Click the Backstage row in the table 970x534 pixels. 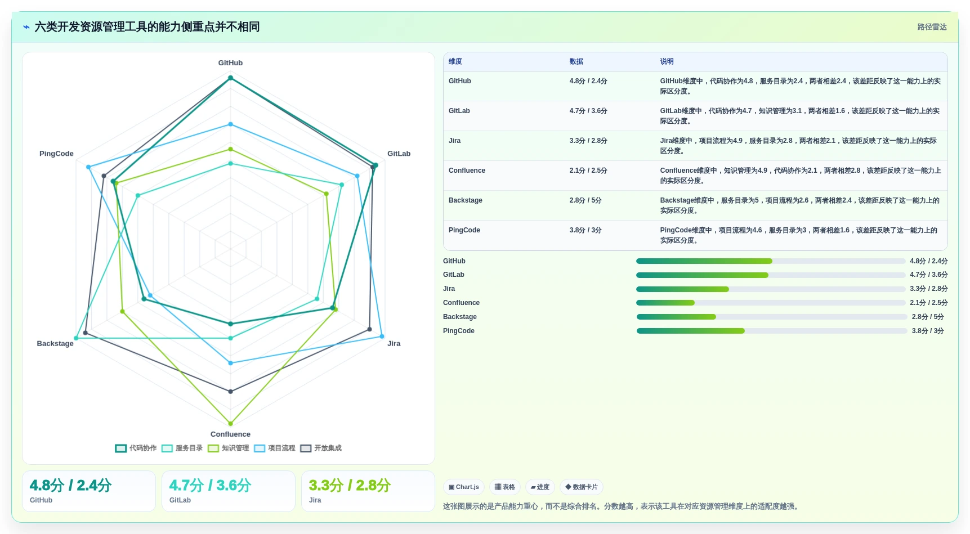[695, 205]
